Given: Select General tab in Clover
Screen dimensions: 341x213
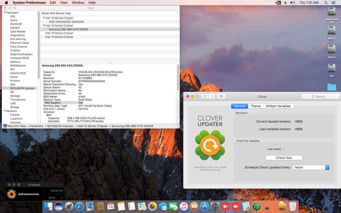Looking at the screenshot, I should click(240, 106).
